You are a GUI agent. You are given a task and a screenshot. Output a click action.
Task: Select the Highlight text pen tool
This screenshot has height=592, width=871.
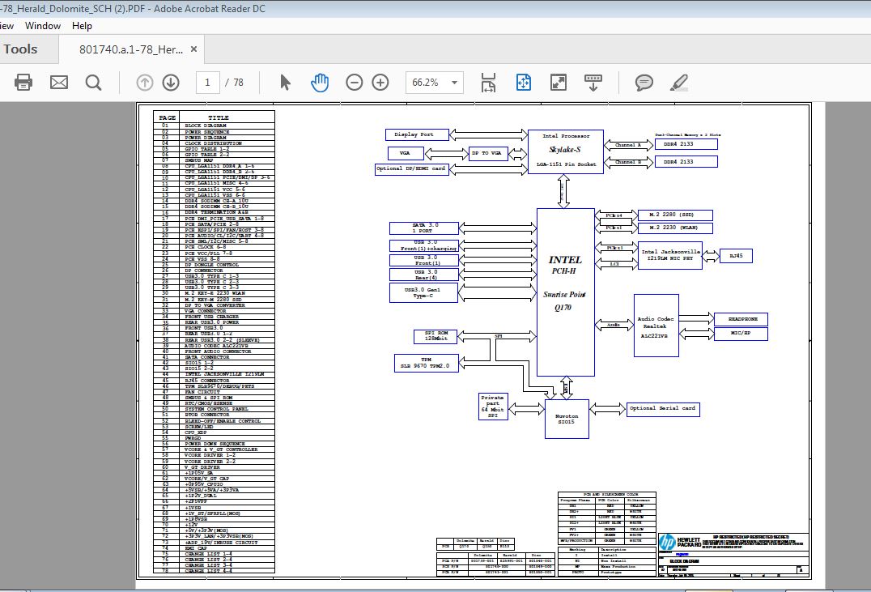(679, 83)
